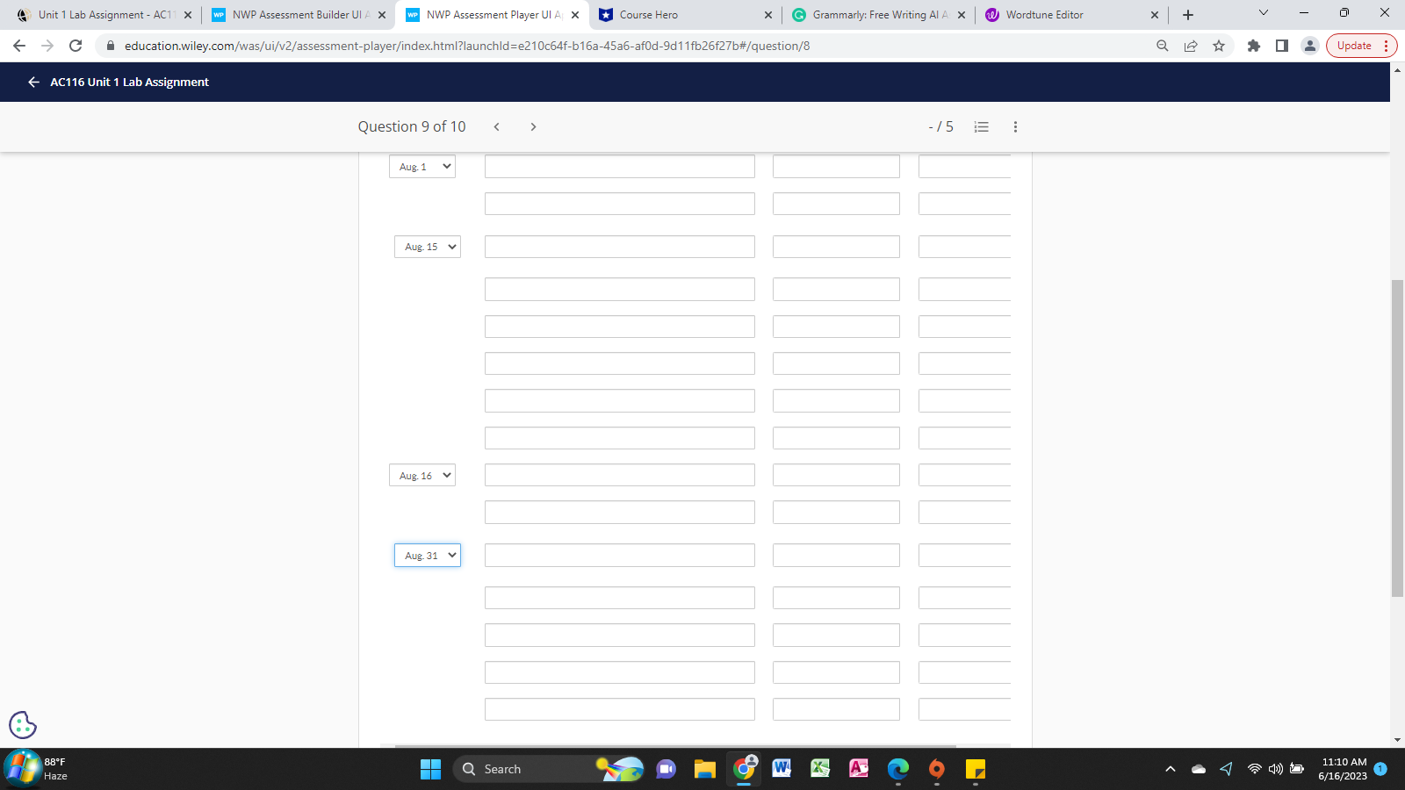The image size is (1405, 790).
Task: Switch to the Unit 1 Lab Assignment tab
Action: 105,15
